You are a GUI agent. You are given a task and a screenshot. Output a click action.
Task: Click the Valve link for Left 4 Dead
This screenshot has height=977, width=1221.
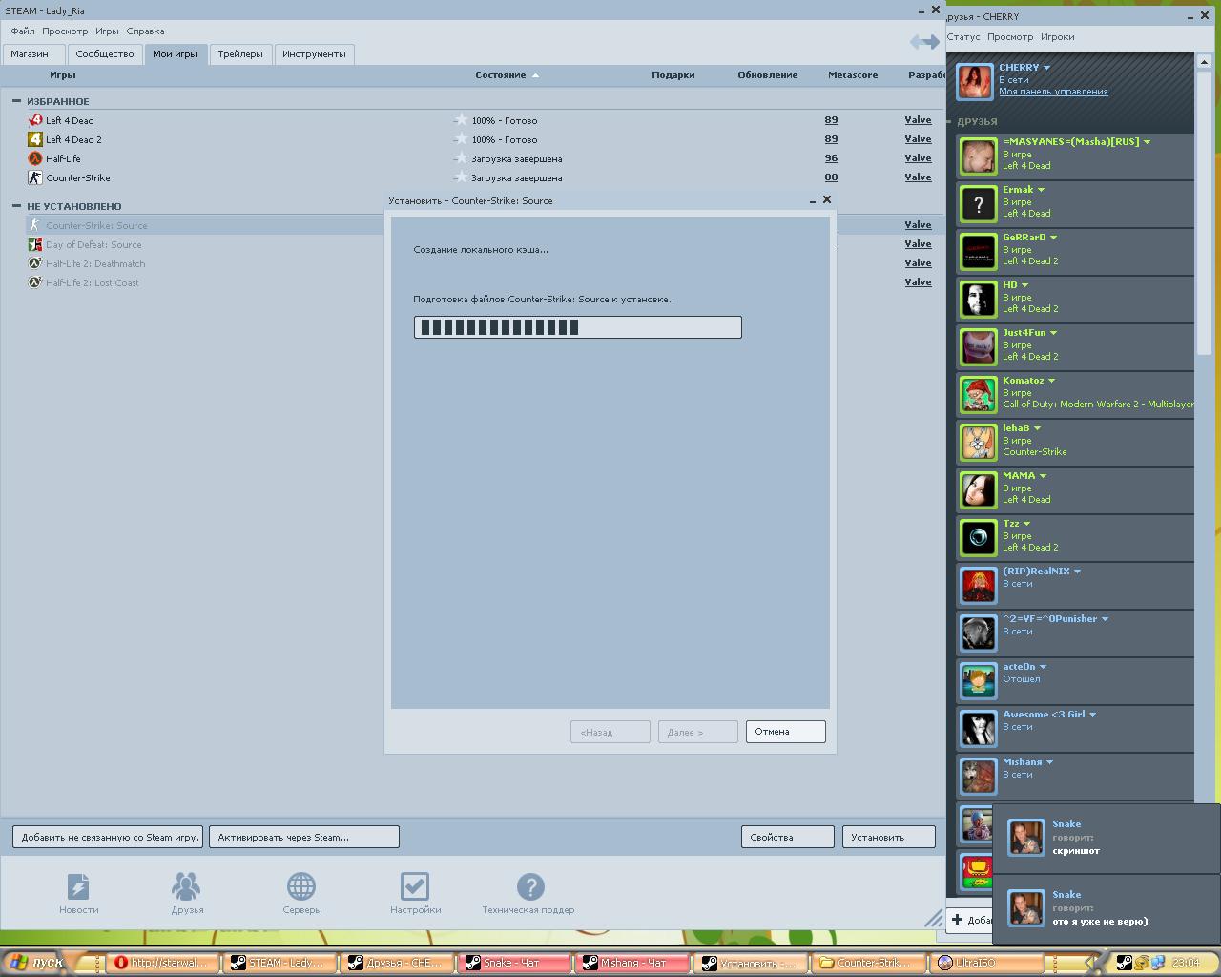(918, 120)
